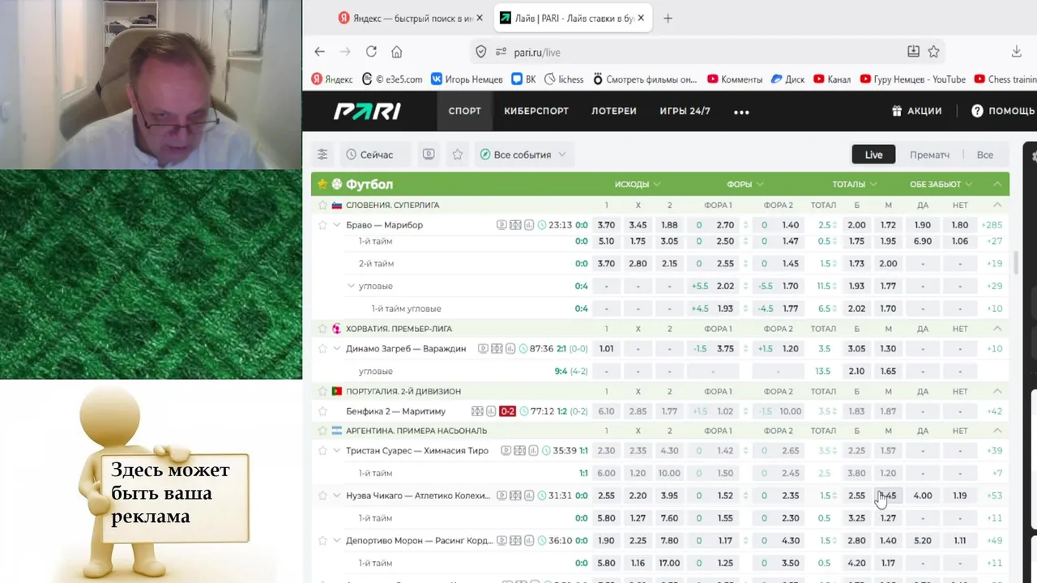1037x583 pixels.
Task: Collapse Словения. Суперлига league chevron
Action: 997,206
